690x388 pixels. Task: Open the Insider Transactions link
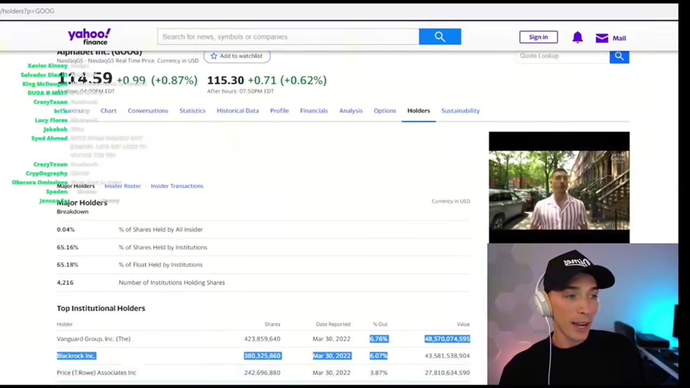point(177,186)
